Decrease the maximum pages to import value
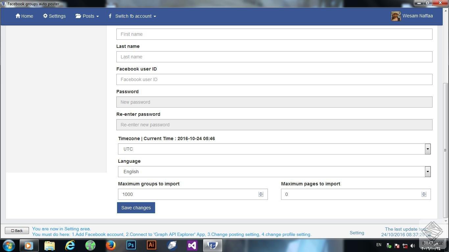 424,196
